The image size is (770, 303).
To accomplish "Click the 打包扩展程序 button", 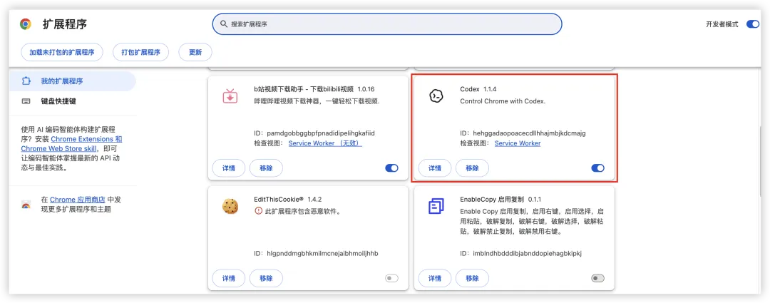I will click(141, 52).
